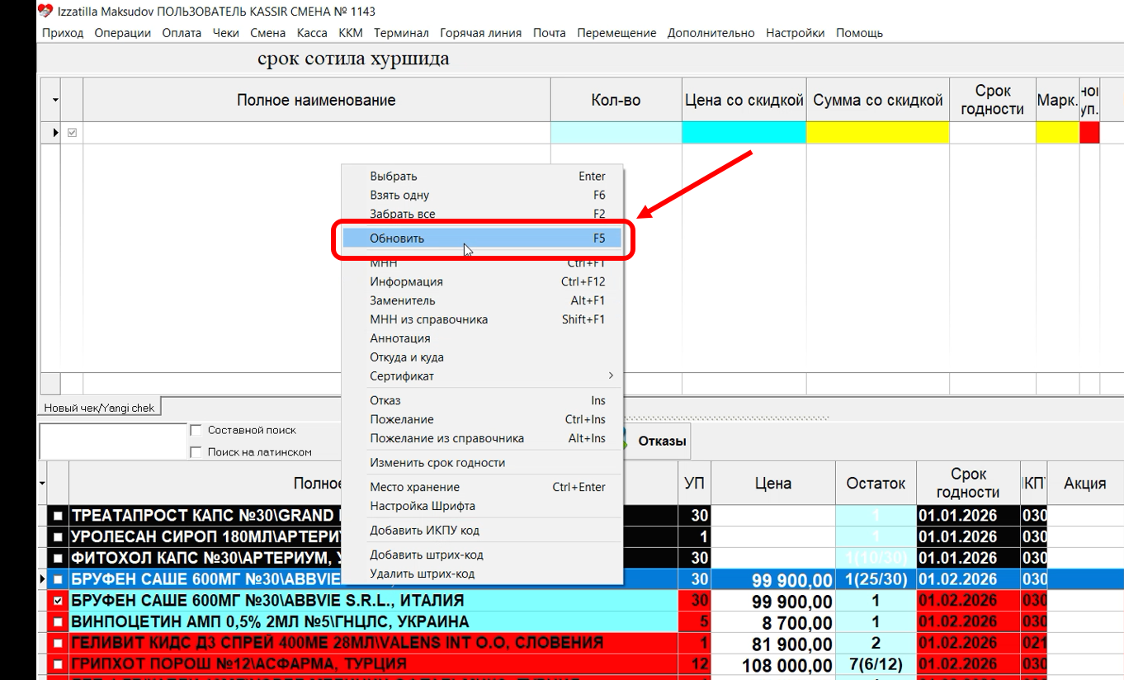The width and height of the screenshot is (1124, 680).
Task: Tick the checkbox of the ГРИПХОТ ПОРОШ row
Action: (58, 664)
